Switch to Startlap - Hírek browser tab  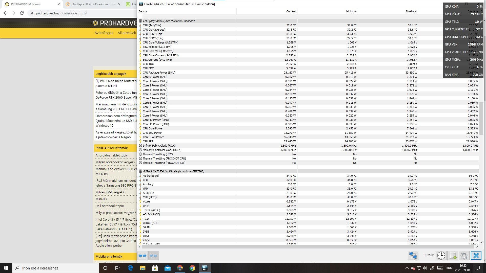93,4
